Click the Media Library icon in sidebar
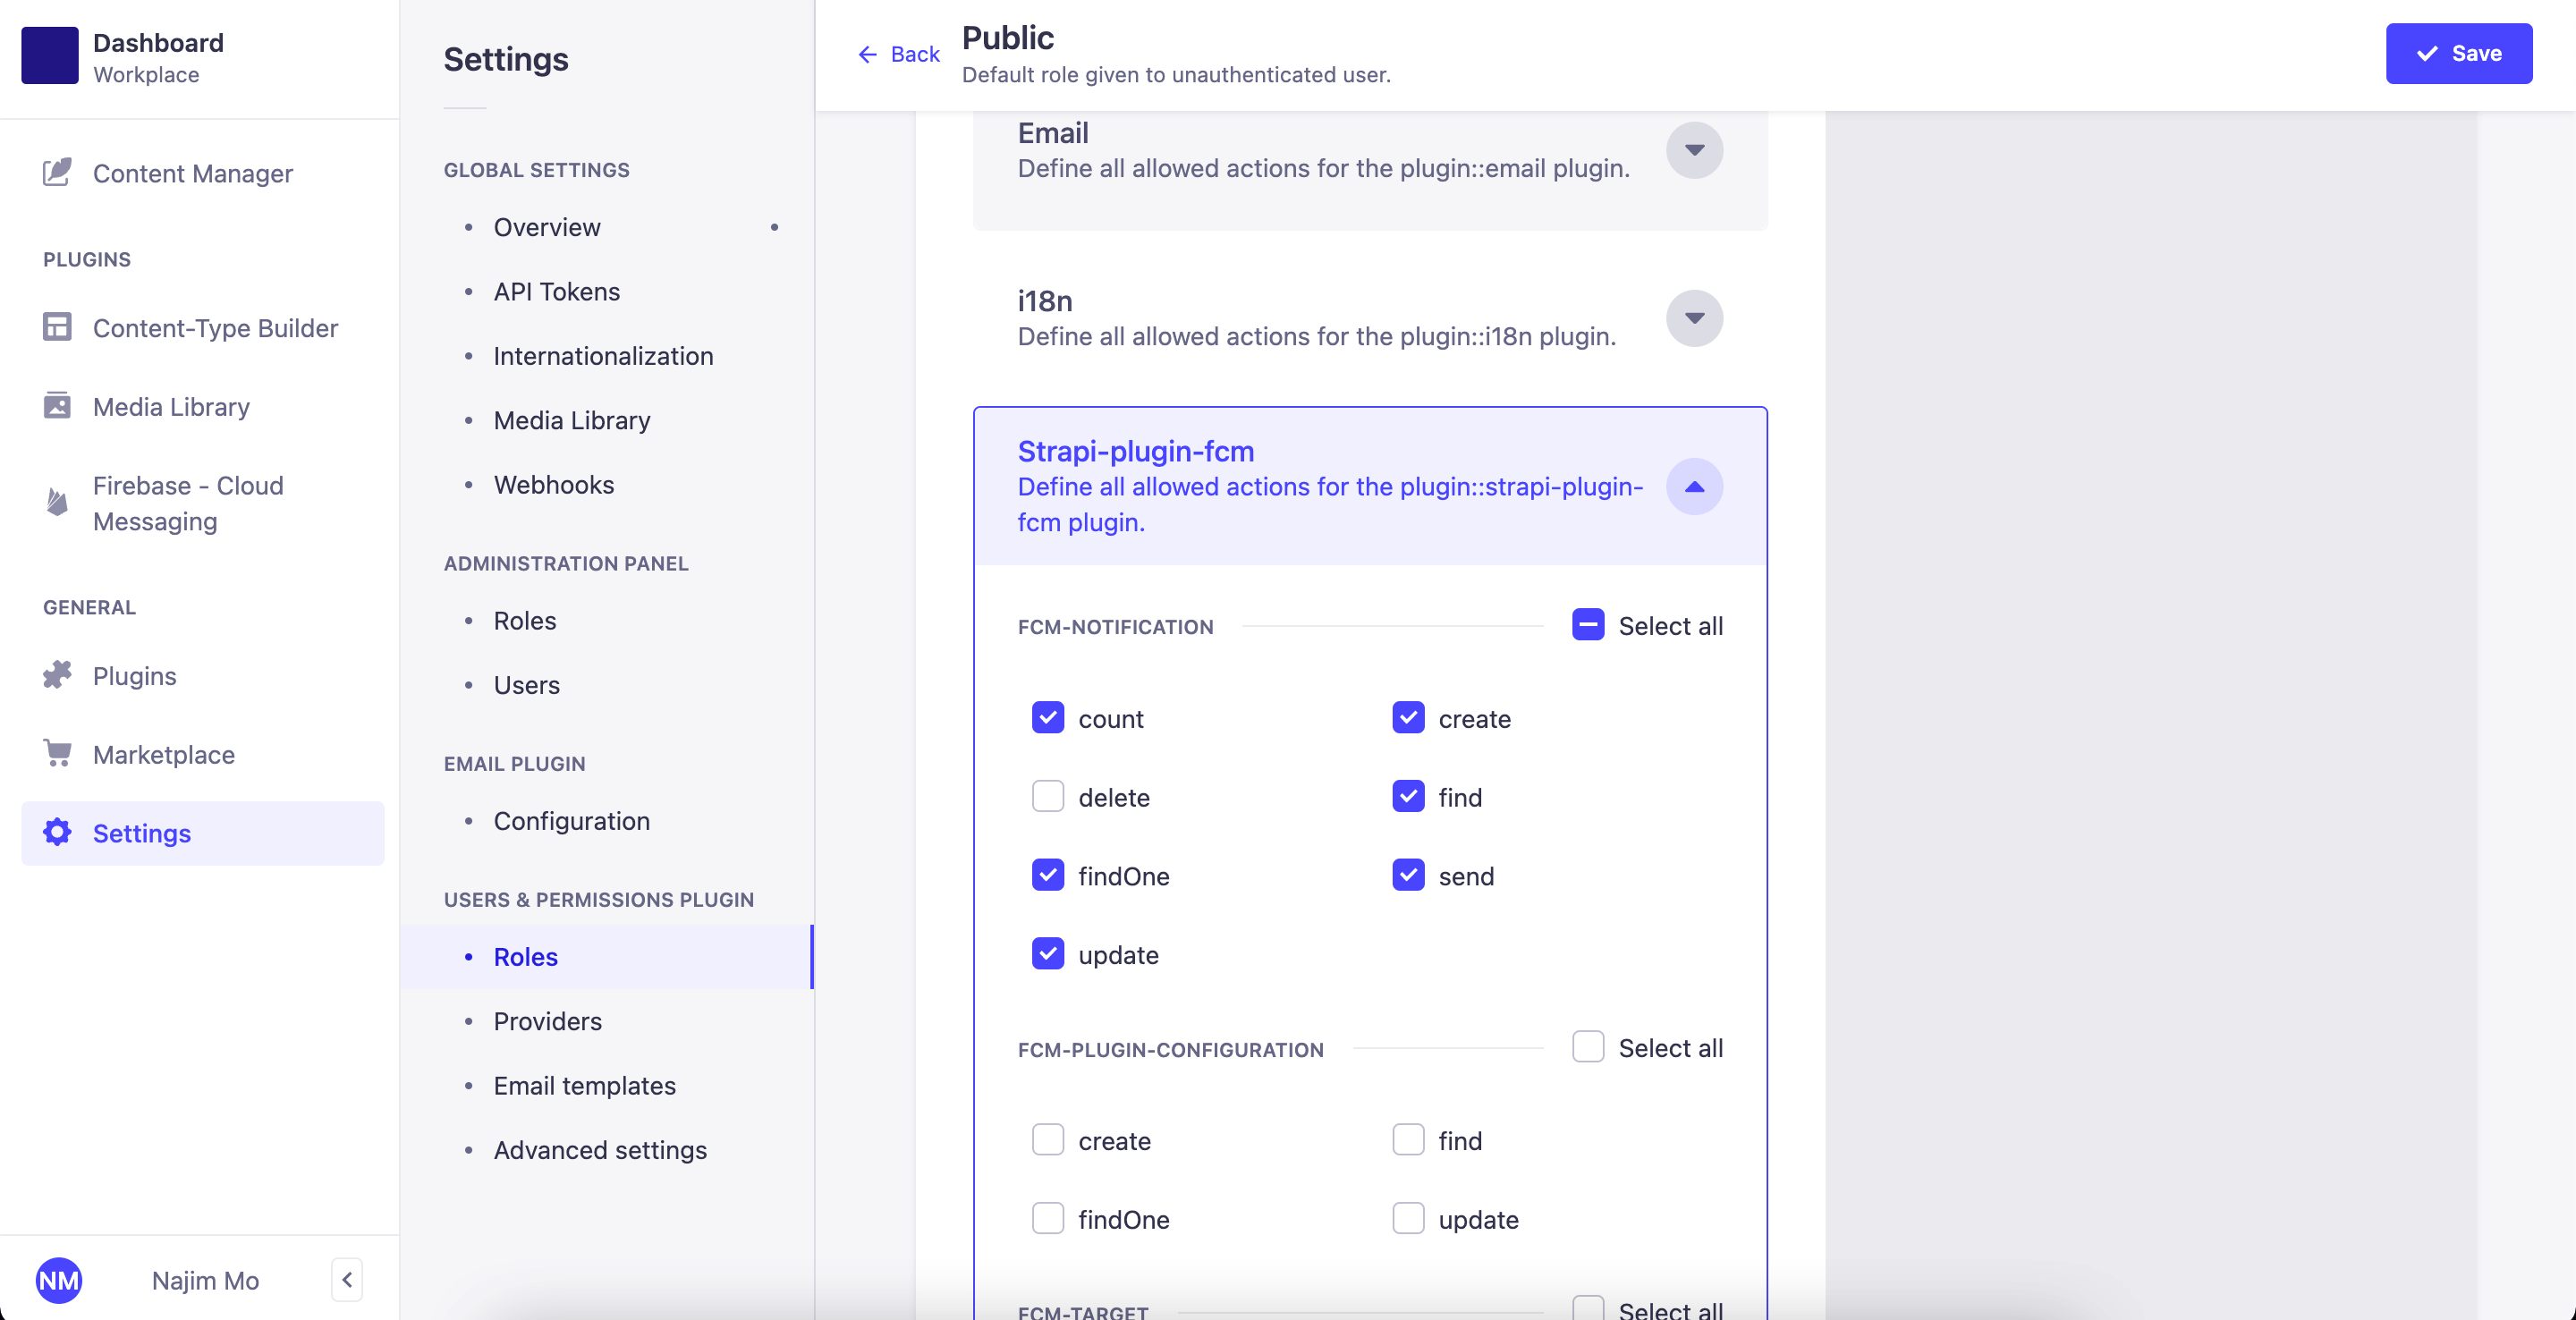This screenshot has height=1320, width=2576. 59,406
